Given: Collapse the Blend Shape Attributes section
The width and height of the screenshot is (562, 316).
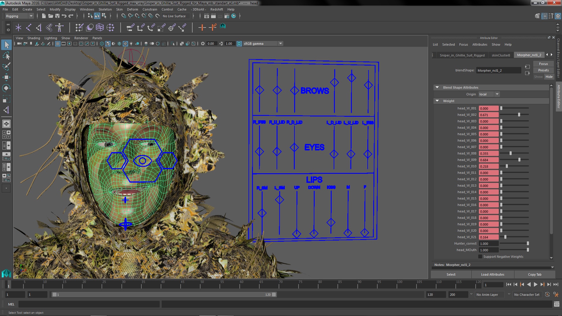Looking at the screenshot, I should pyautogui.click(x=437, y=87).
